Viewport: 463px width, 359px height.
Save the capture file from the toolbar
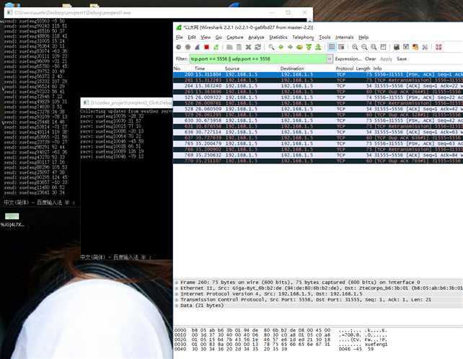point(239,47)
